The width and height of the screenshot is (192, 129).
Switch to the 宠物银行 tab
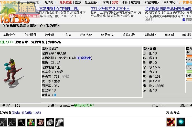(30, 35)
